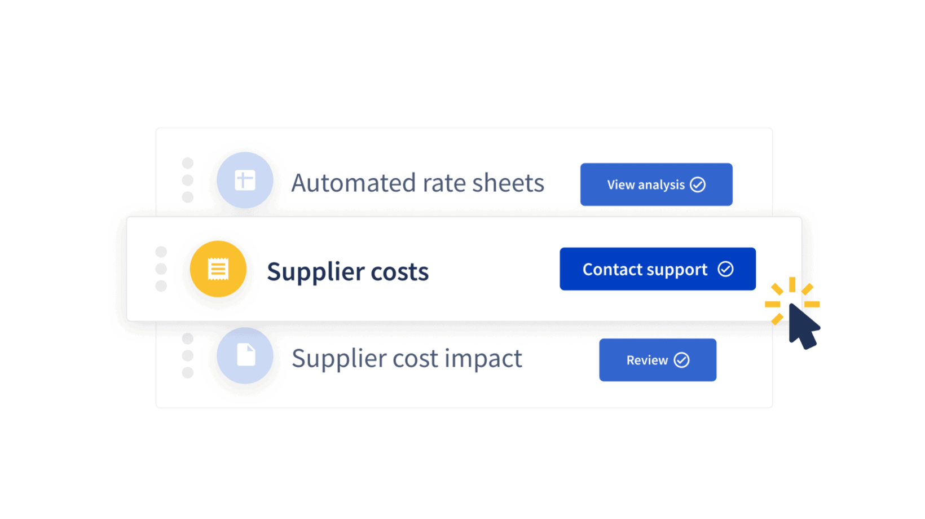925x519 pixels.
Task: Select the Supplier cost impact label
Action: click(x=407, y=358)
